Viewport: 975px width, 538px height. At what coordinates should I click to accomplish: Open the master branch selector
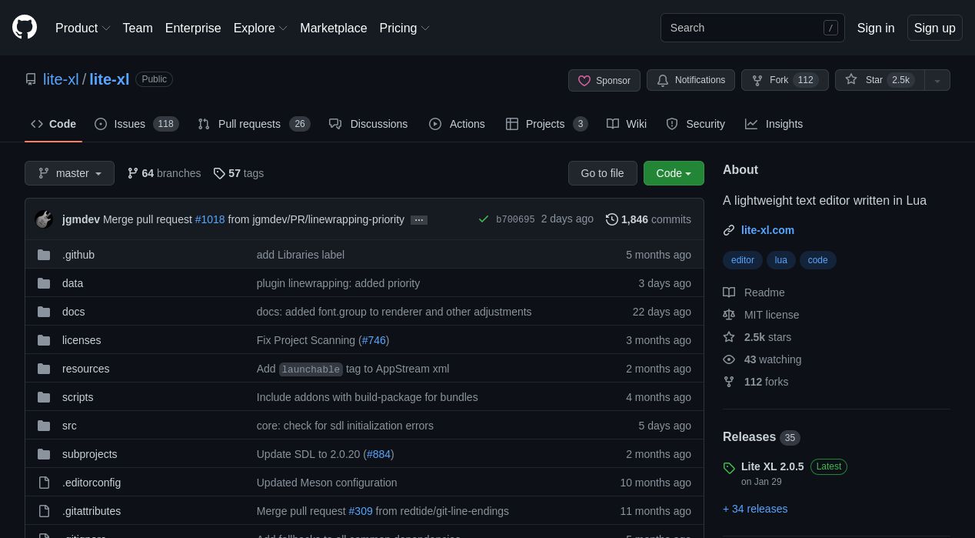[x=69, y=173]
